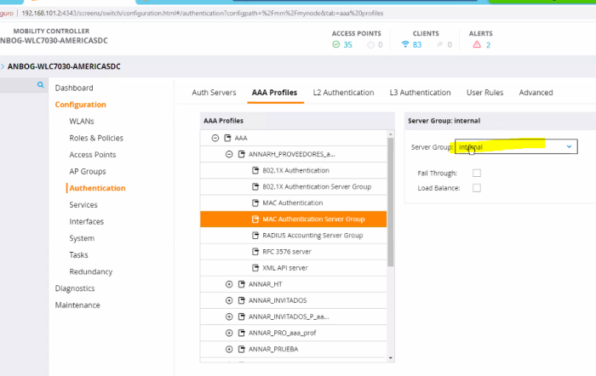Open the Configuration section

coord(81,105)
